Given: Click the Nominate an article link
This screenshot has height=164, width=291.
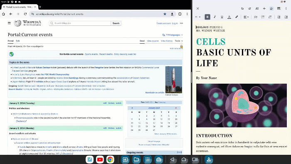Looking at the screenshot, I should pyautogui.click(x=155, y=92).
